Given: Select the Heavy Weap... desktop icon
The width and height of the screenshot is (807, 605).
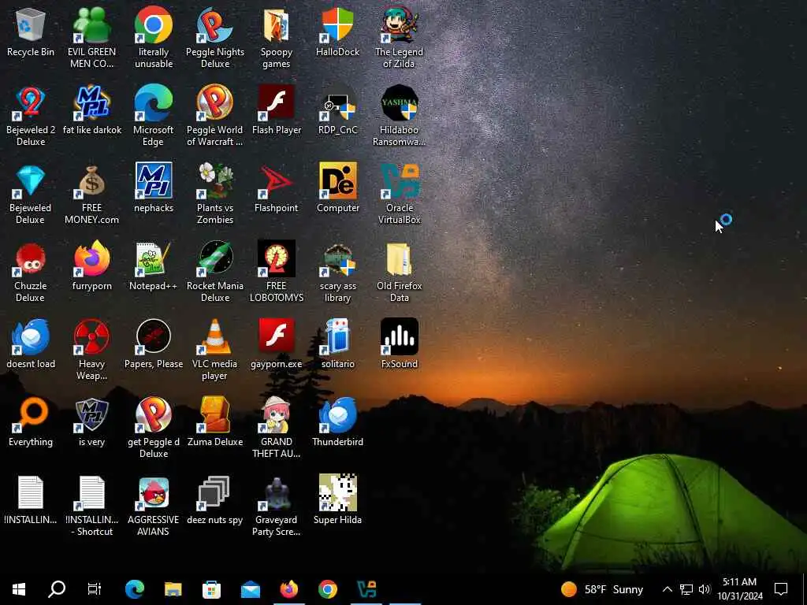Looking at the screenshot, I should [x=91, y=351].
